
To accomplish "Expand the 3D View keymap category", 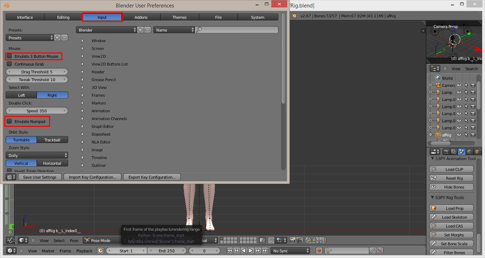I will pos(82,88).
